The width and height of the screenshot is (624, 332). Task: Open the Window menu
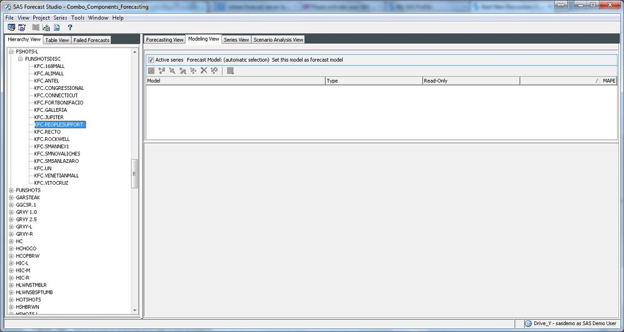98,18
